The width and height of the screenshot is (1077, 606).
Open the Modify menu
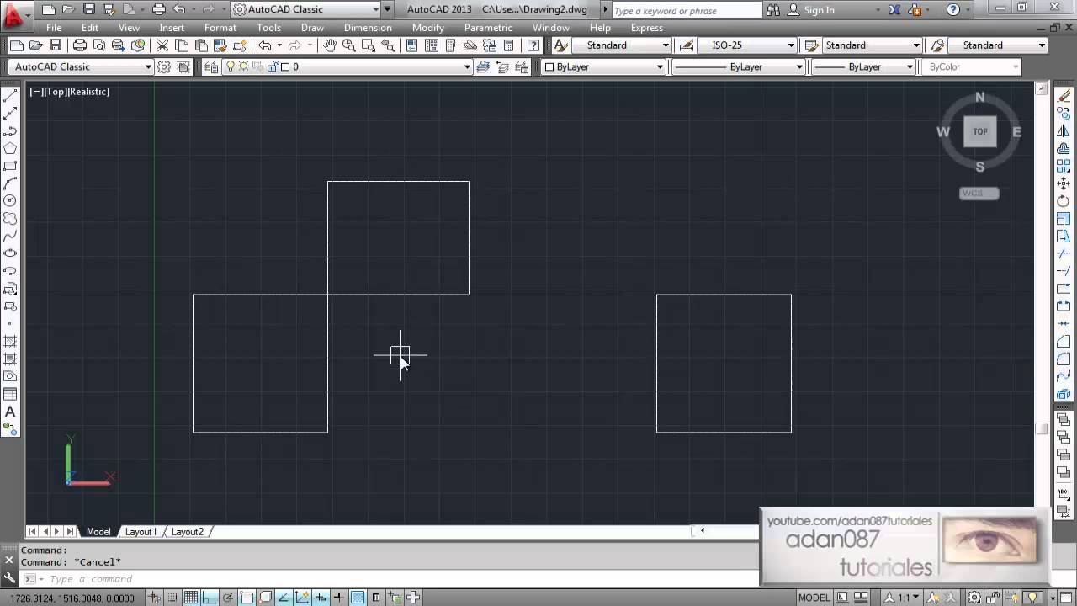click(427, 28)
